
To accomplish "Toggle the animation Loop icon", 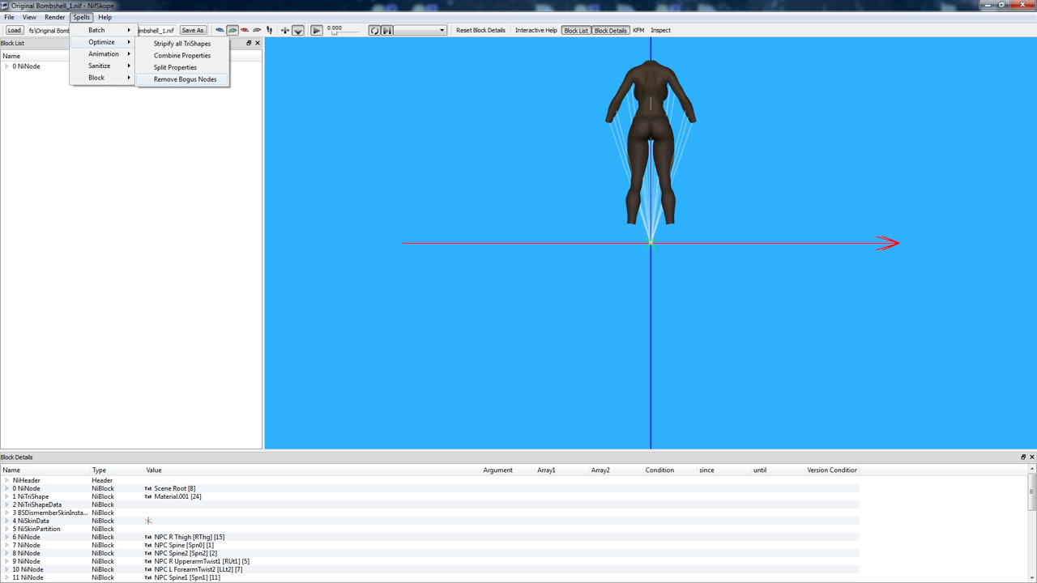I will point(374,30).
